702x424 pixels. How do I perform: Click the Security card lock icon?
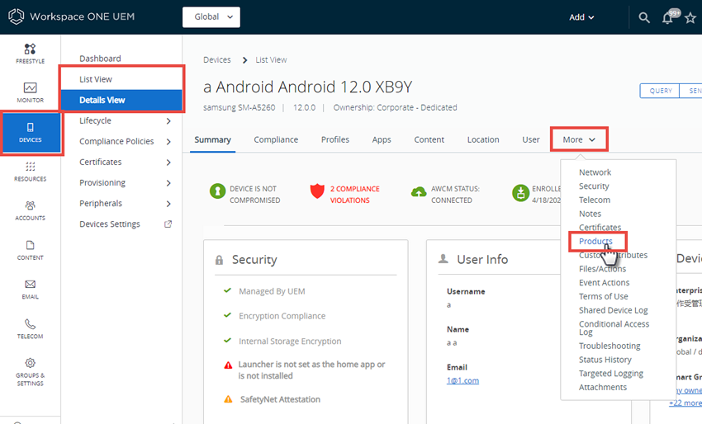[219, 260]
